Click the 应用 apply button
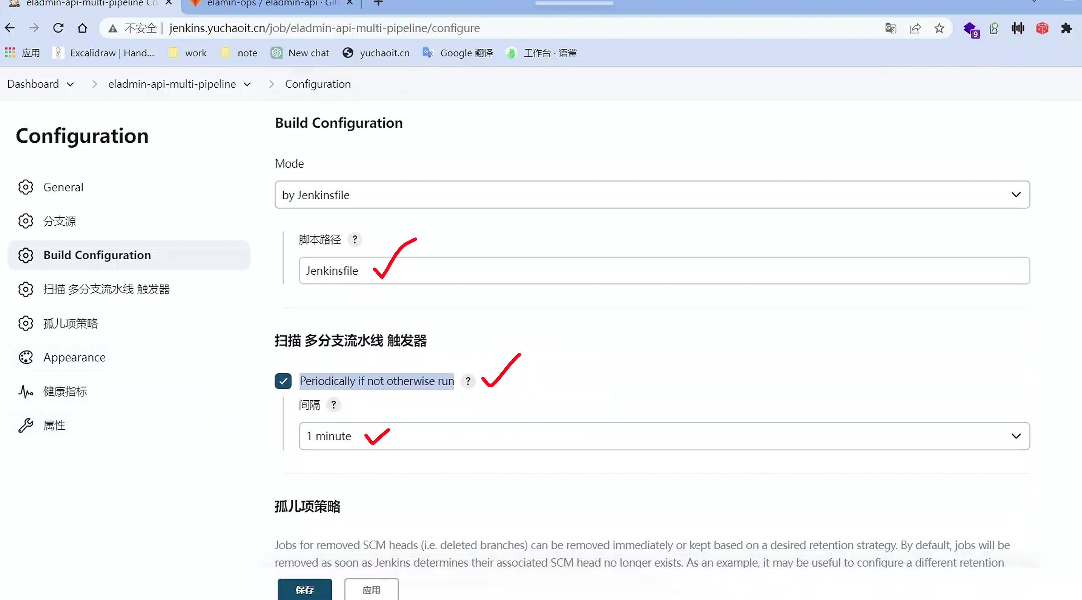The image size is (1082, 600). tap(371, 590)
